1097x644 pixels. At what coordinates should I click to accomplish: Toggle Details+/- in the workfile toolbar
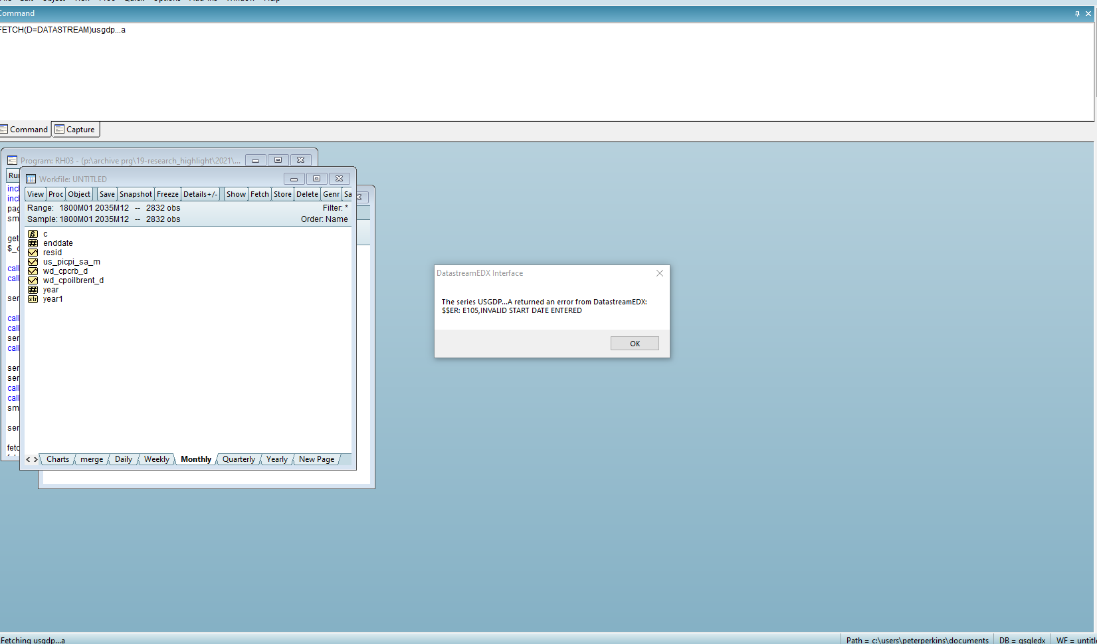pos(200,194)
